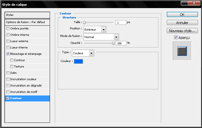This screenshot has height=128, width=202.
Task: Toggle the Satin checkbox
Action: [x=8, y=73]
